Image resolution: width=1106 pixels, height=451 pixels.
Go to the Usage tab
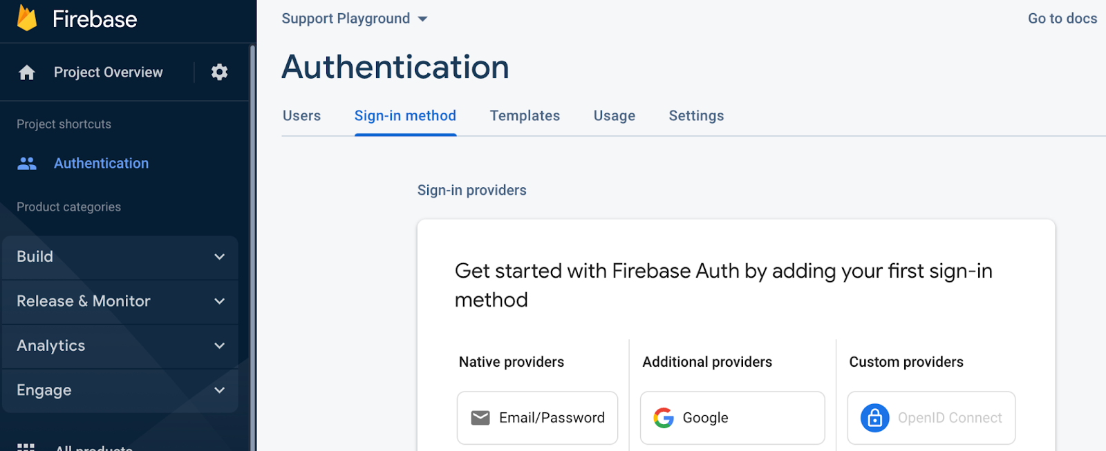coord(614,116)
